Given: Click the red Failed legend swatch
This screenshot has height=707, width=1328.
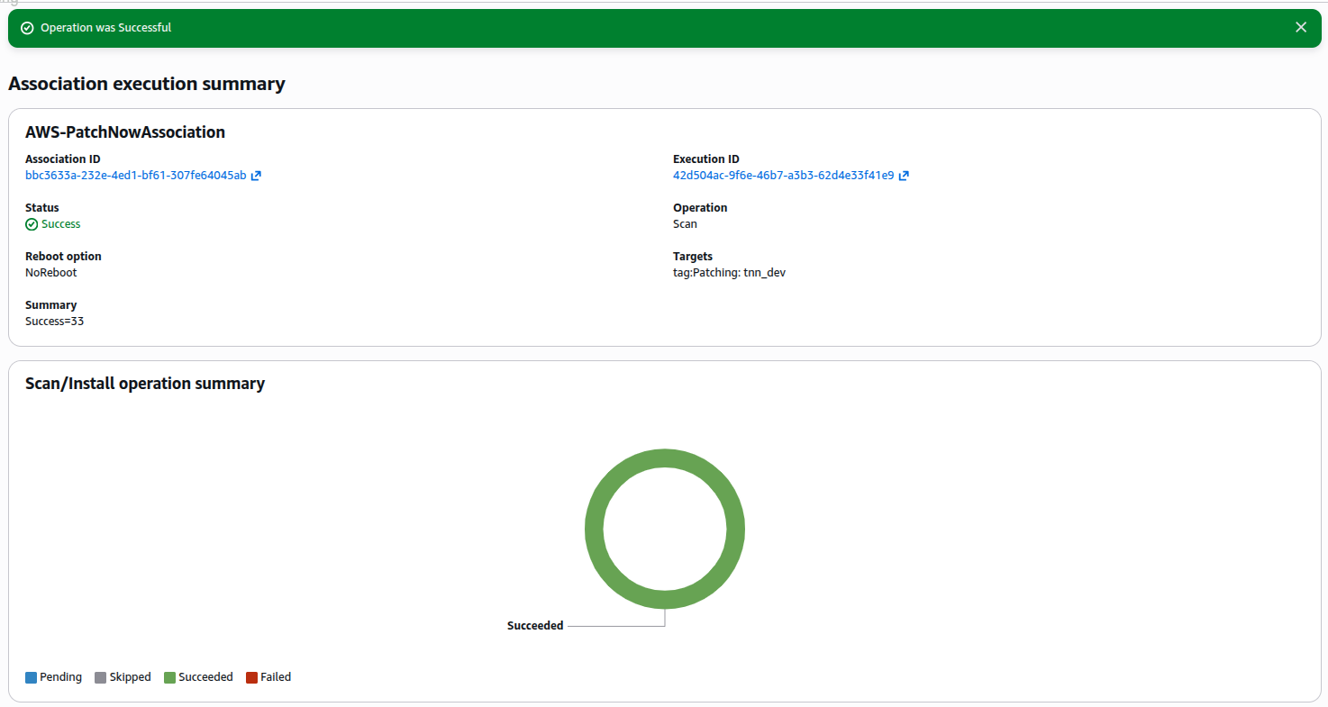Looking at the screenshot, I should point(252,677).
